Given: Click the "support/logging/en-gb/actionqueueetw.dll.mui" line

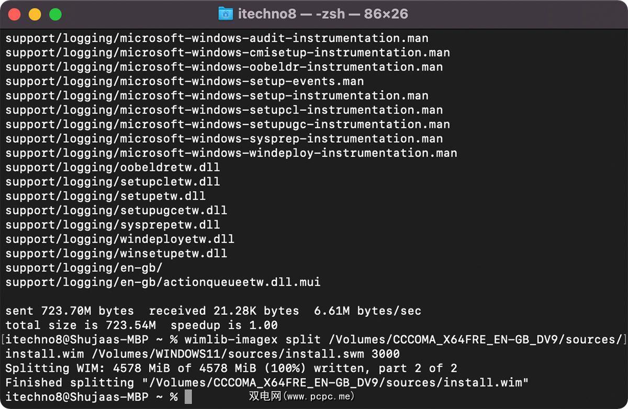Looking at the screenshot, I should click(163, 282).
